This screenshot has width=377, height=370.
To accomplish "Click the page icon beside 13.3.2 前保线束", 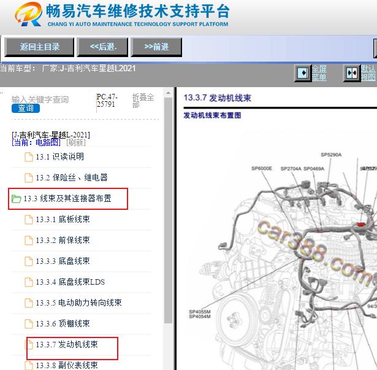I will click(x=29, y=241).
